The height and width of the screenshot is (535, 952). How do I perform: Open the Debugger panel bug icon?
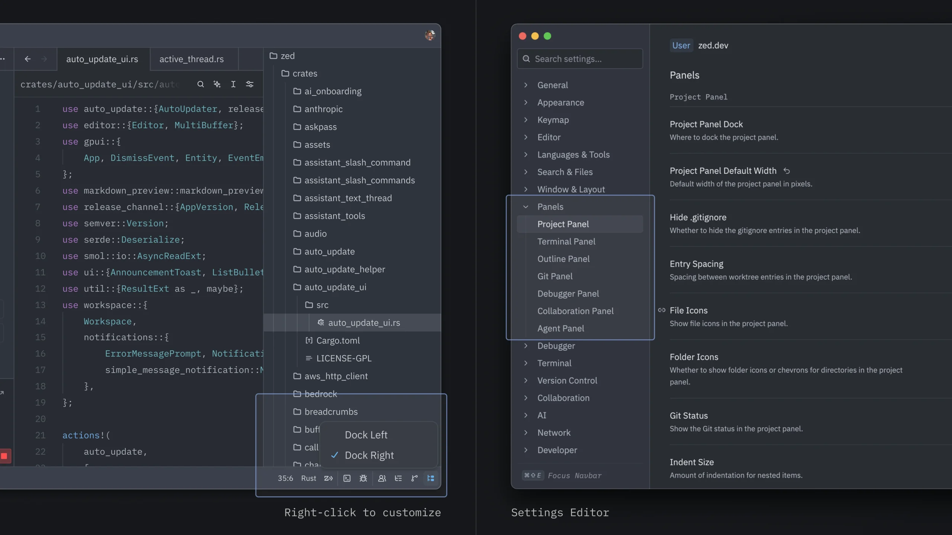363,478
